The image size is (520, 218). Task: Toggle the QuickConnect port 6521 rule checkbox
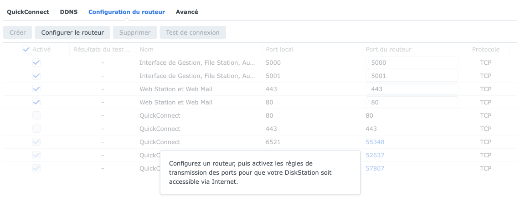pyautogui.click(x=36, y=142)
